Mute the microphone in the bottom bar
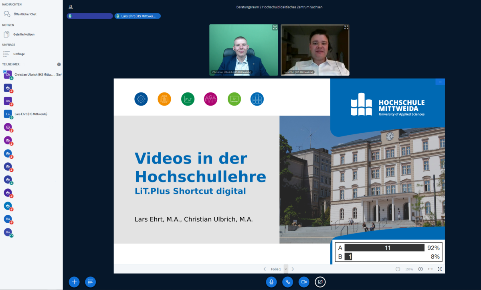481x290 pixels. (271, 282)
